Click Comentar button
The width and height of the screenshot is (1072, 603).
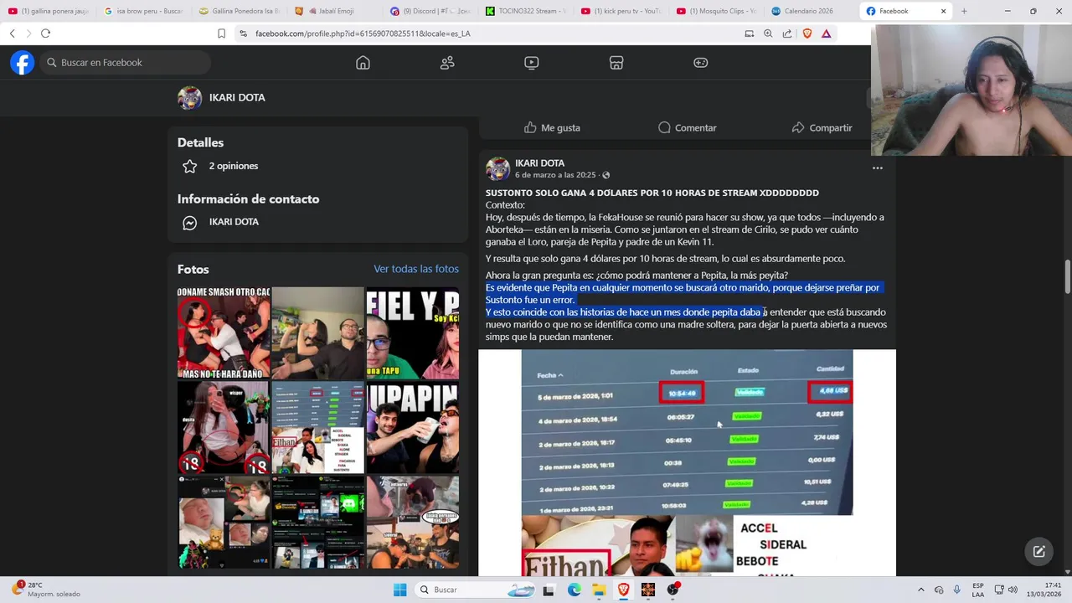click(687, 127)
